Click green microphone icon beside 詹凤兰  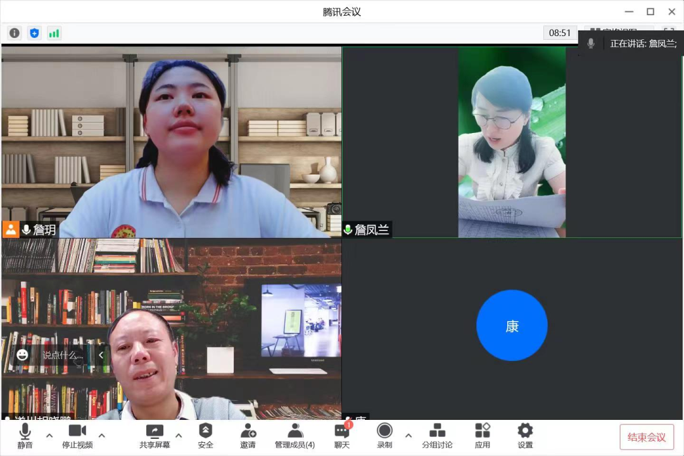tap(348, 229)
